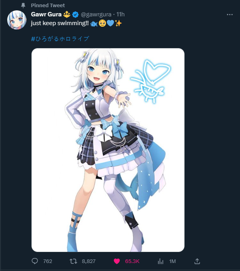The image size is (240, 271).
Task: Click the tweet text just keep swimming
Action: tap(60, 23)
